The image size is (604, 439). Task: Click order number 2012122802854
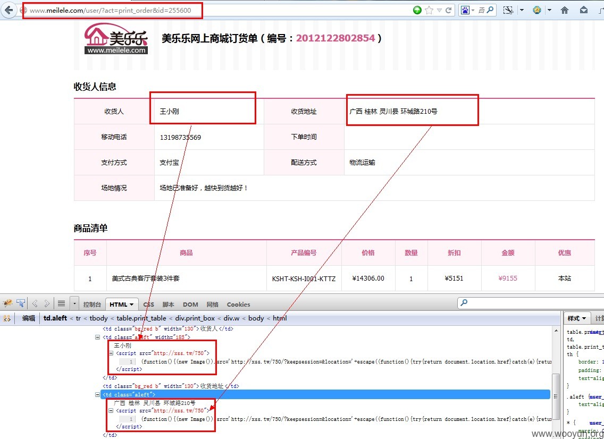[x=335, y=38]
